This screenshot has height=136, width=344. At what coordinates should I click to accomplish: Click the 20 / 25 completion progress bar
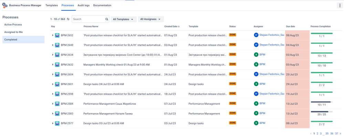322,112
